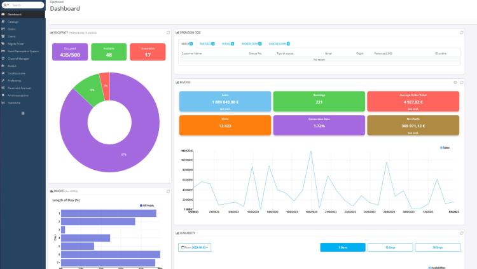Open the availability From date dropdown
Viewport: 477px width, 269px height.
click(195, 247)
